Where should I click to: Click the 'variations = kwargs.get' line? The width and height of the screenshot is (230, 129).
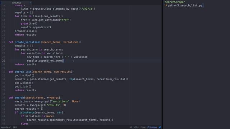47,101
